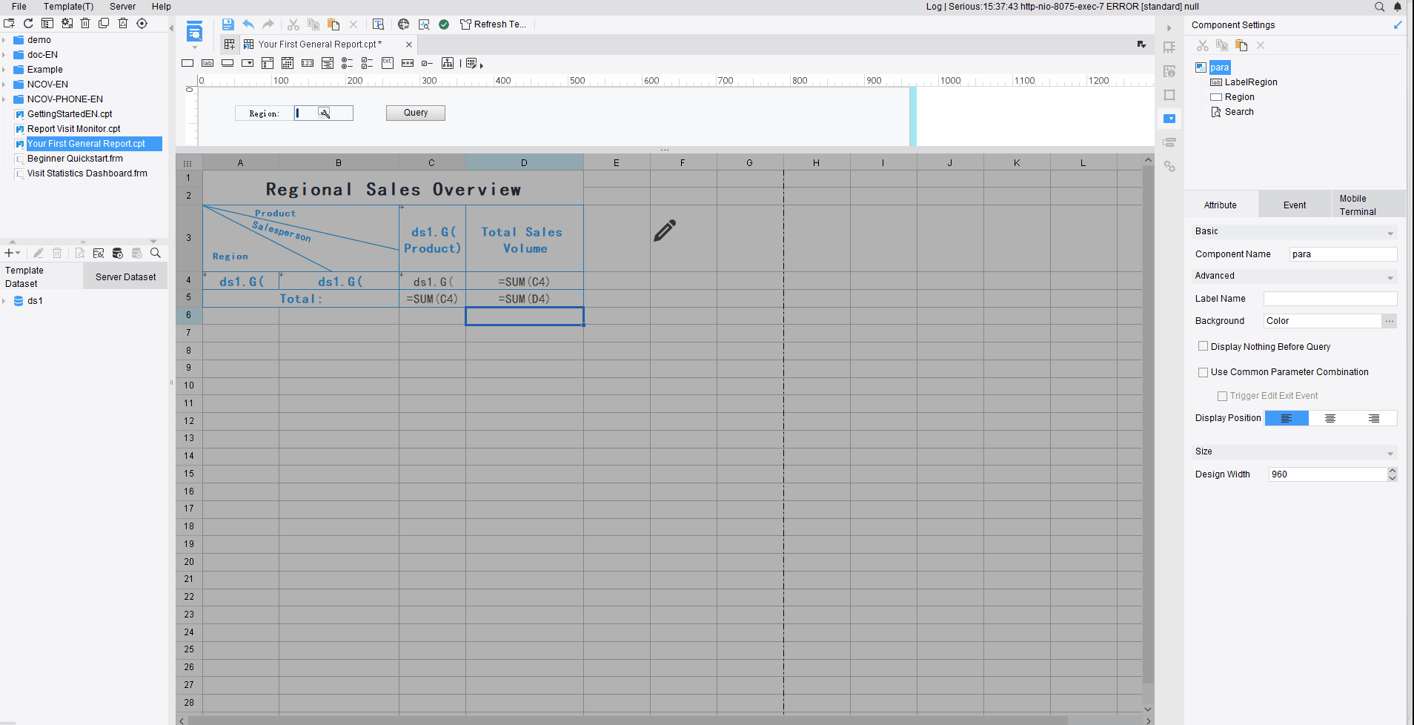This screenshot has width=1414, height=725.
Task: Increase Design Width with up stepper
Action: [x=1393, y=471]
